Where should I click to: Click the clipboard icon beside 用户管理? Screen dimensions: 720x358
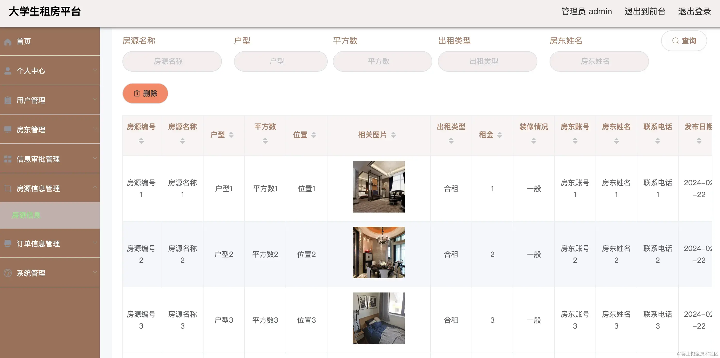pos(7,100)
